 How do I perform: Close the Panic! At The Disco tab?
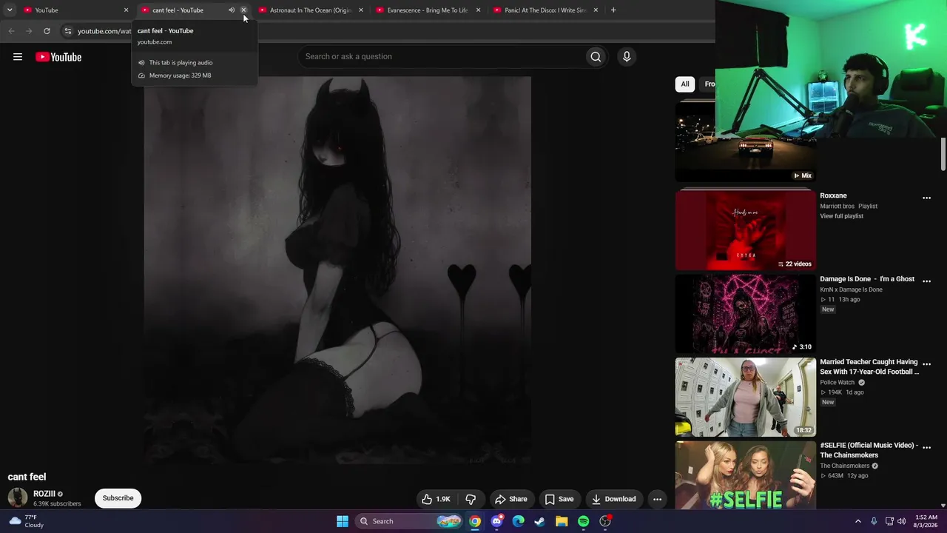(x=596, y=10)
